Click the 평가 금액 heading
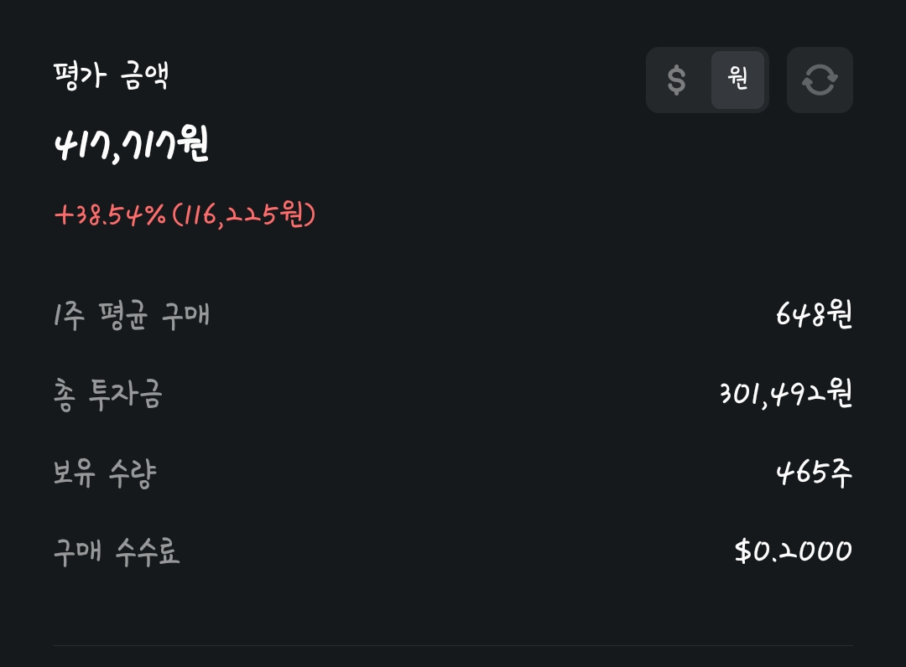The height and width of the screenshot is (667, 906). coord(112,76)
